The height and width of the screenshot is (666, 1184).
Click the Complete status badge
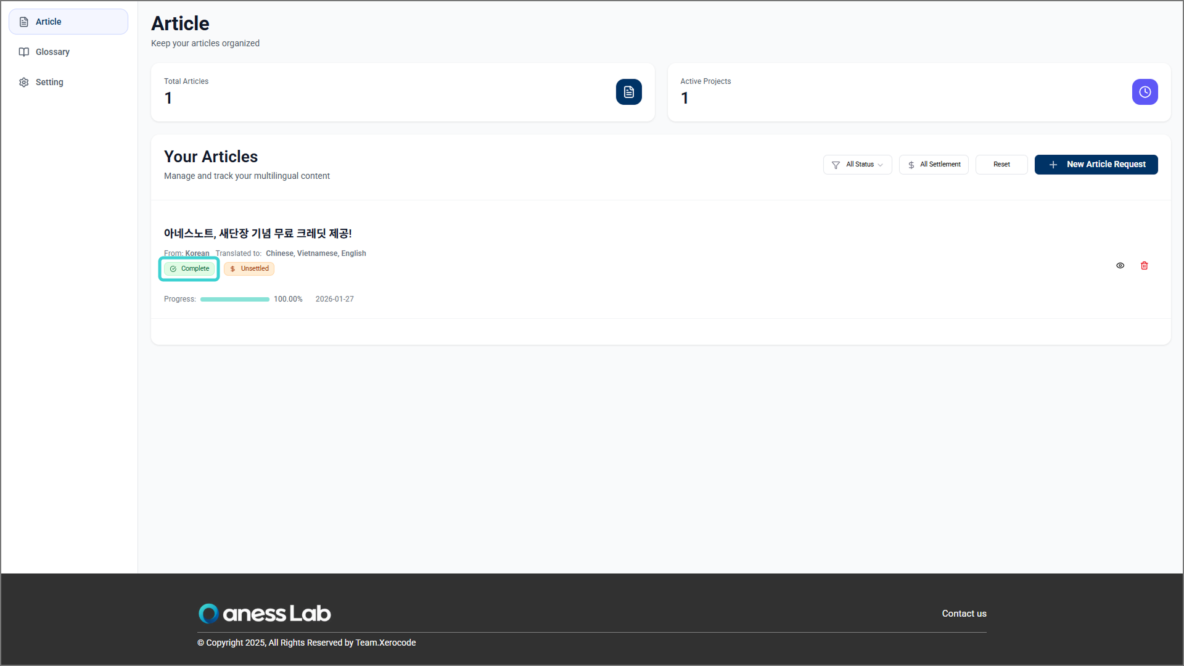click(x=189, y=269)
